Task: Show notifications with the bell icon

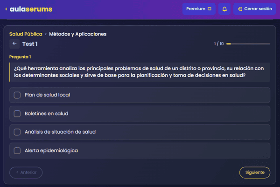Action: coord(224,9)
